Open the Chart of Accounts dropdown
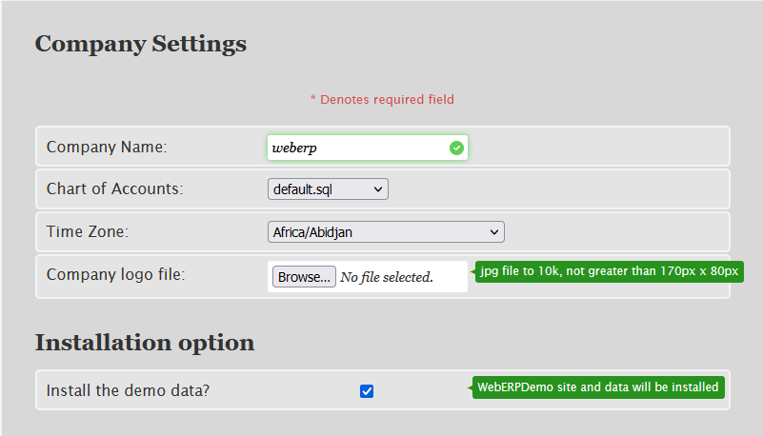The width and height of the screenshot is (763, 436). pos(328,189)
